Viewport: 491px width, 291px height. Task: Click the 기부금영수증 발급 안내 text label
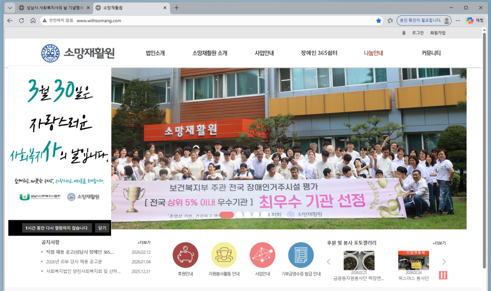pos(301,274)
